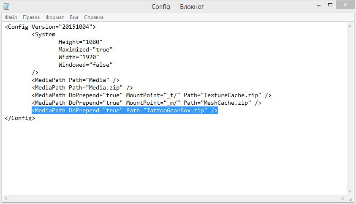Click the horizontal scrollbar right arrow
Image resolution: width=356 pixels, height=204 pixels.
pyautogui.click(x=342, y=199)
